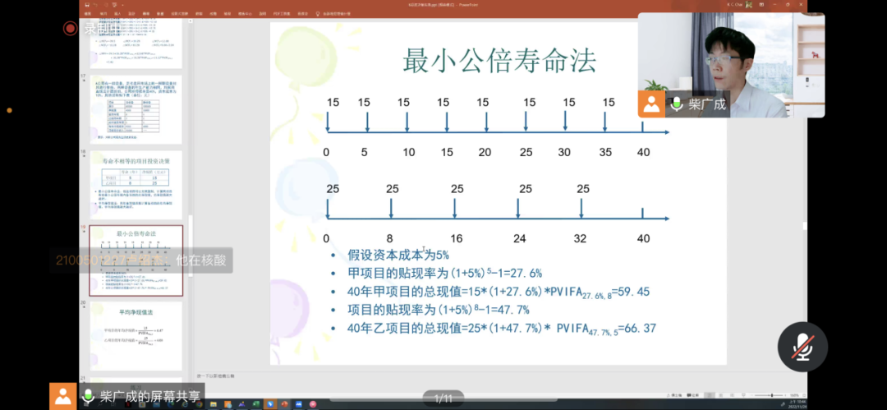Click the 柴广成的屏幕共享 label
The image size is (887, 410).
pos(150,396)
